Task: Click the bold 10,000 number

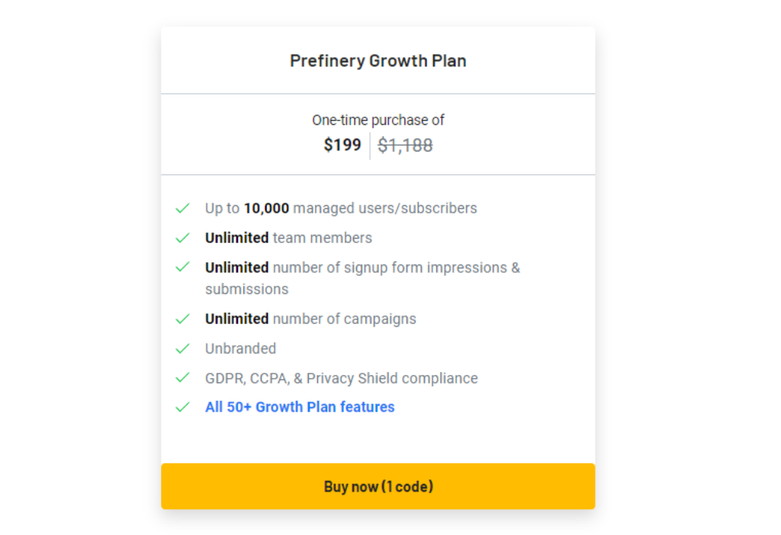Action: 266,208
